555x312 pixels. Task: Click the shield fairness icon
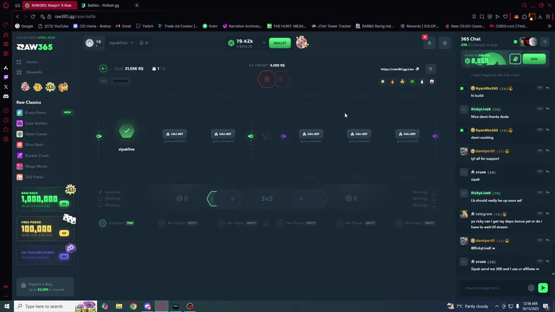point(431,69)
